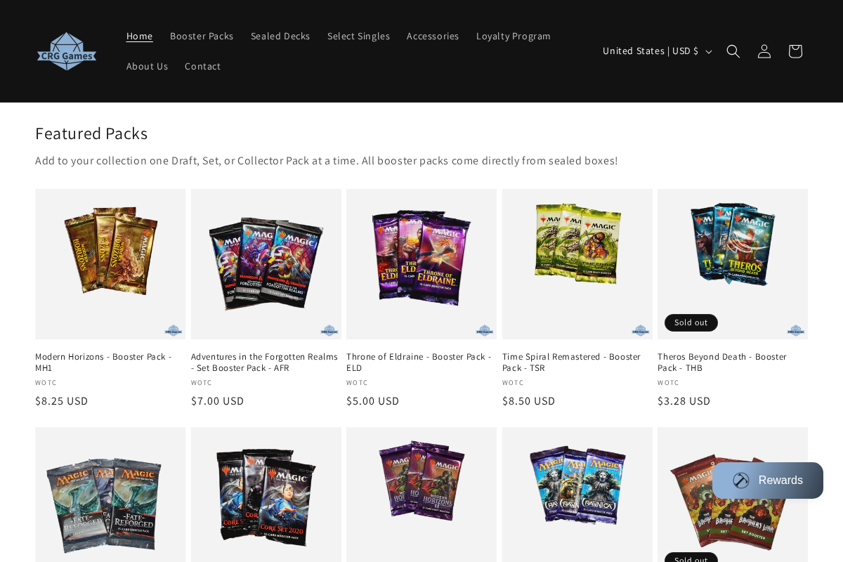Click the Modern Horizons booster pack image
The height and width of the screenshot is (562, 843).
coord(110,263)
